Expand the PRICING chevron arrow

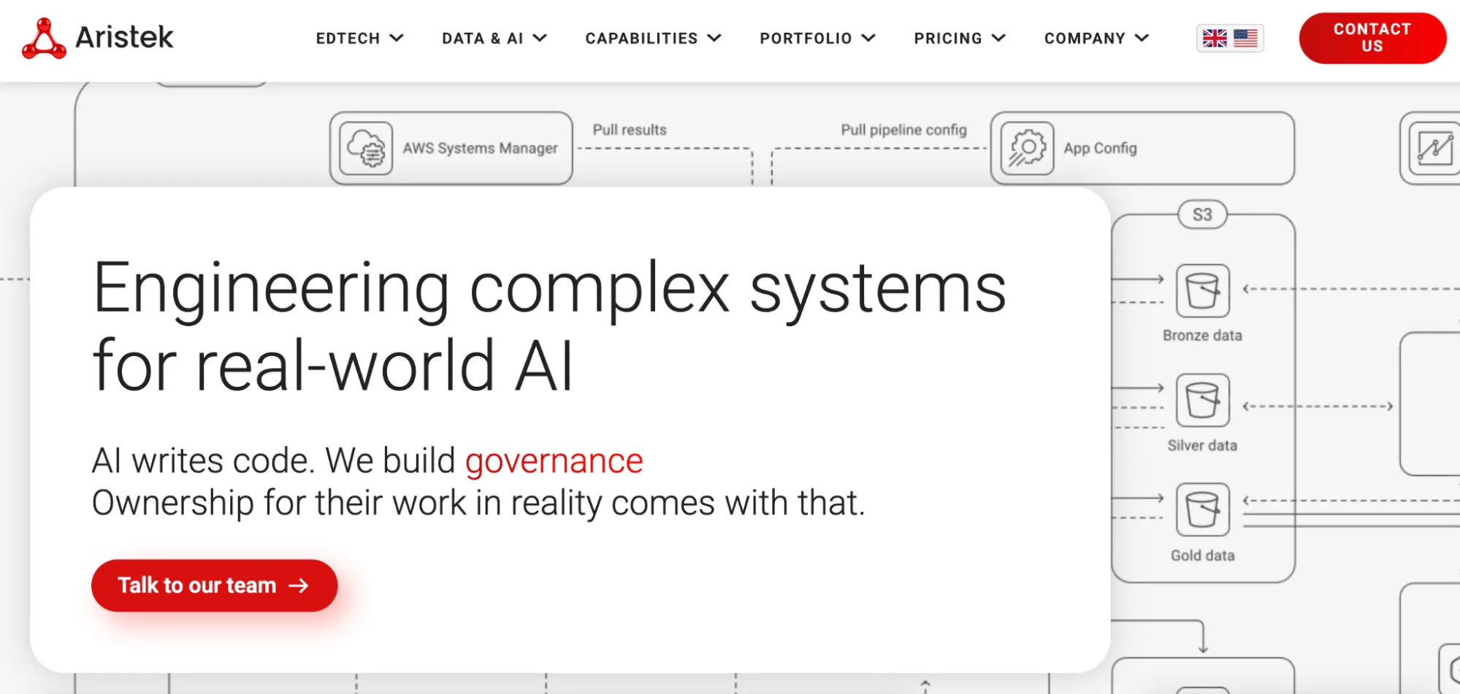998,38
